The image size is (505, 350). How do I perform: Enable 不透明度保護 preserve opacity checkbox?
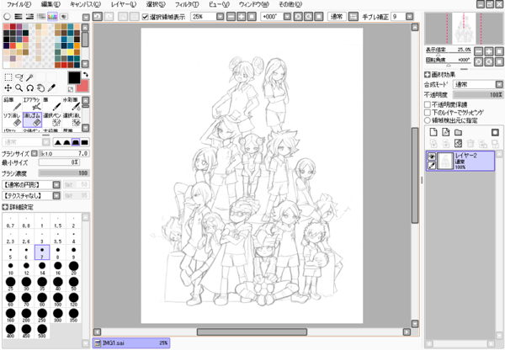[428, 104]
